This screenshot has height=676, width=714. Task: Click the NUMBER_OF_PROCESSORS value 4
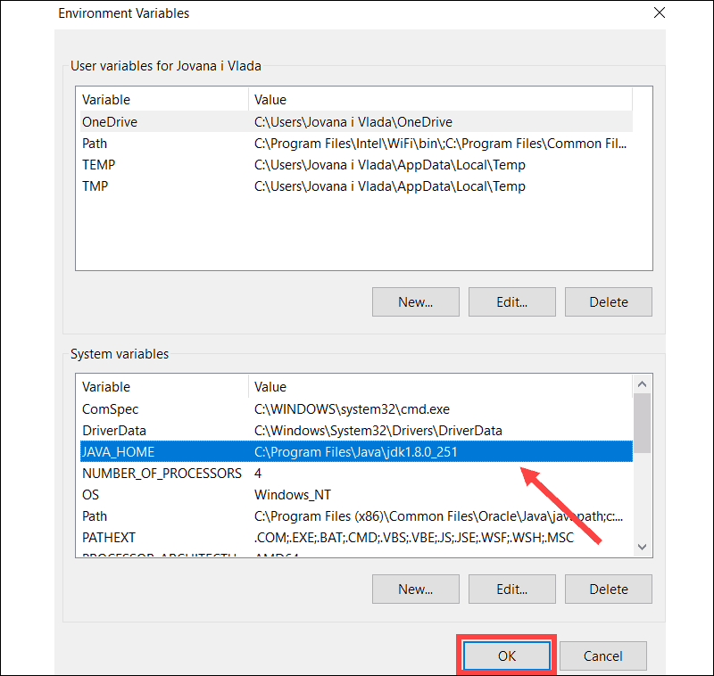258,473
